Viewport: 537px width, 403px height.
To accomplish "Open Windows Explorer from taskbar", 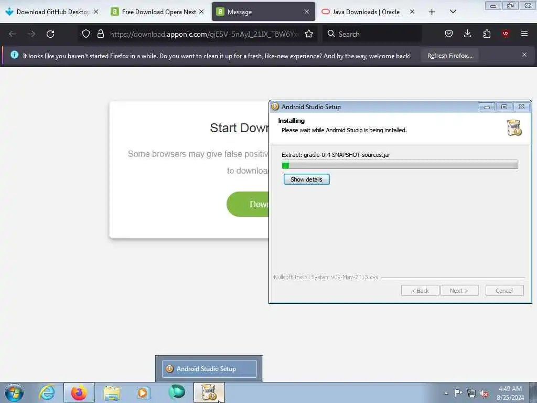I will [x=112, y=393].
